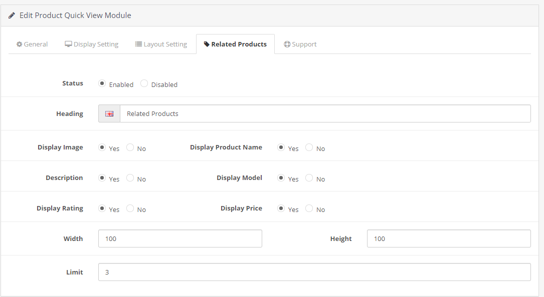Disable Display Rating by choosing No
Screen dimensions: 544x297
point(130,208)
